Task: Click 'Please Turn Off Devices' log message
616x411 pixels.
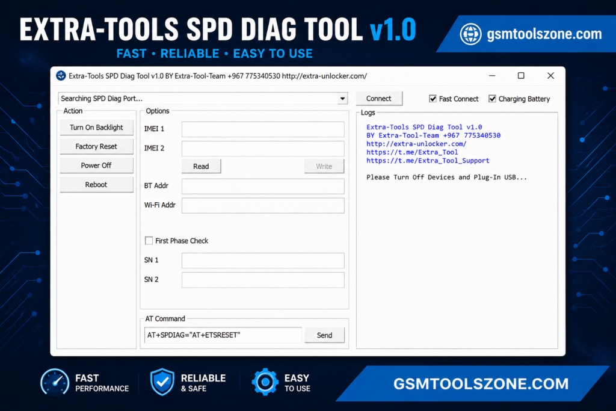Action: coord(446,177)
